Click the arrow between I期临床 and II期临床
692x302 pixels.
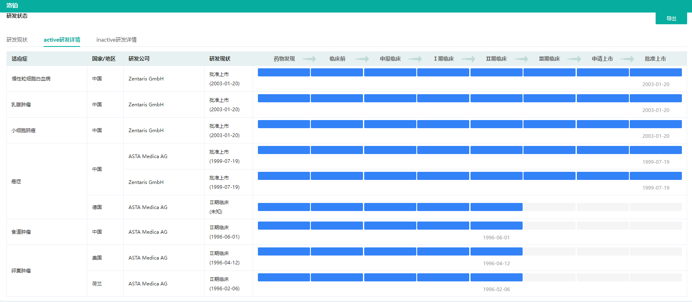tap(468, 59)
